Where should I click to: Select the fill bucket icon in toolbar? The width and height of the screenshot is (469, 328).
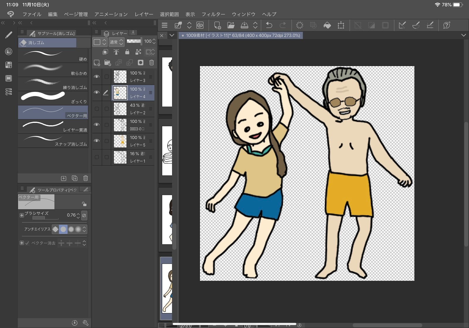click(327, 26)
